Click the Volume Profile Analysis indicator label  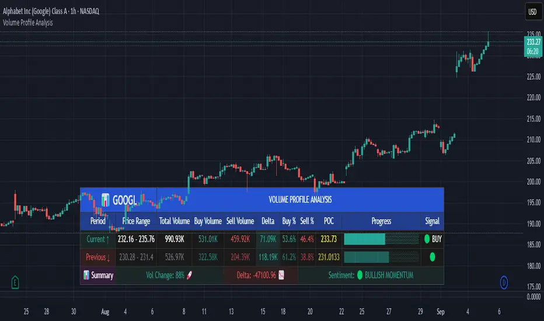(28, 23)
